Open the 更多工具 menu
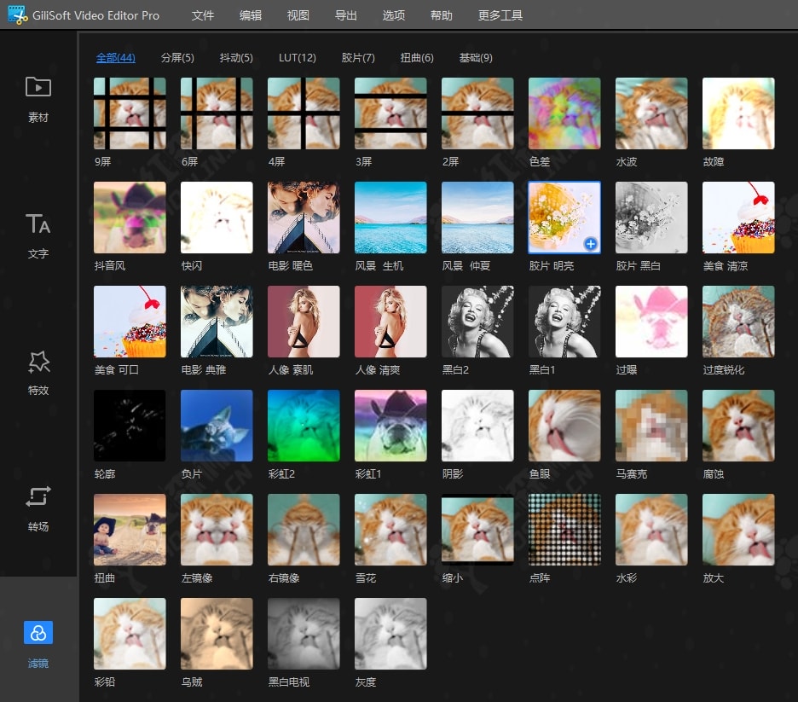The height and width of the screenshot is (702, 798). click(500, 15)
